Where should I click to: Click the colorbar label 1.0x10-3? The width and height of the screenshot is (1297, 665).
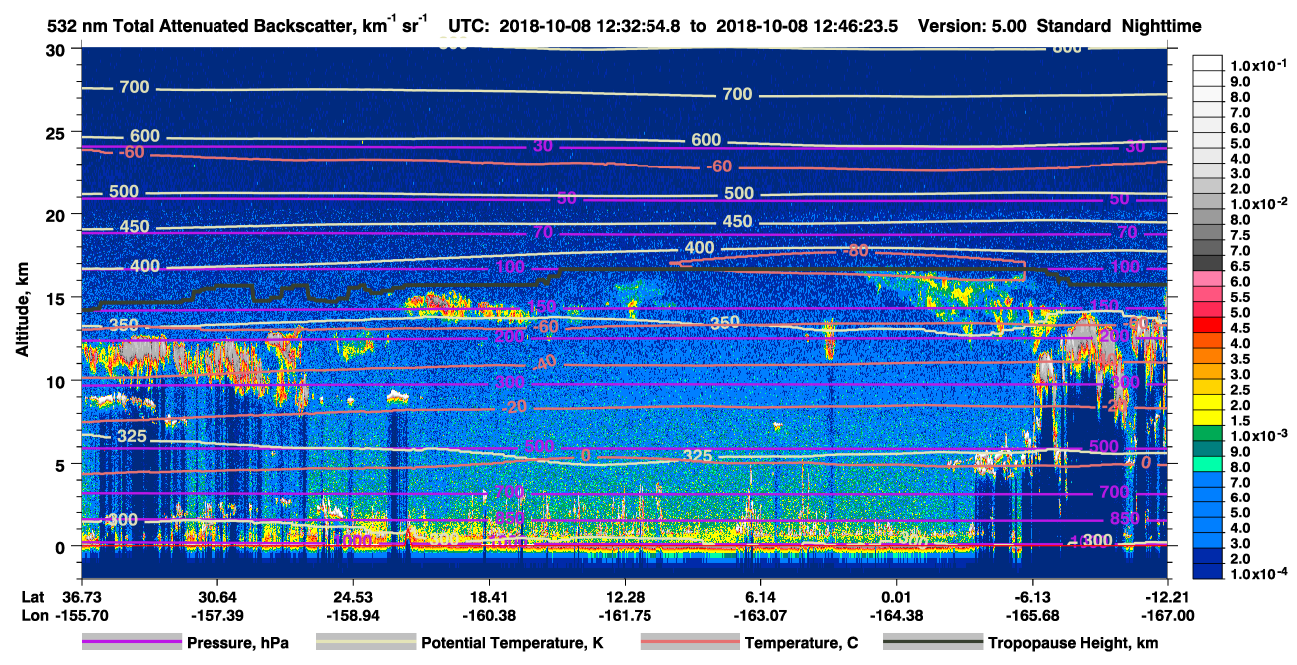click(x=1257, y=435)
